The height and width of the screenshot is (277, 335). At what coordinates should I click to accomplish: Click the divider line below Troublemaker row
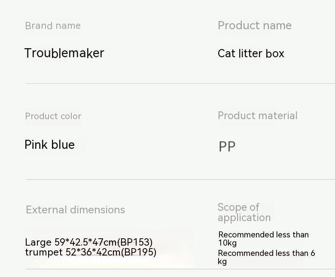(x=180, y=83)
